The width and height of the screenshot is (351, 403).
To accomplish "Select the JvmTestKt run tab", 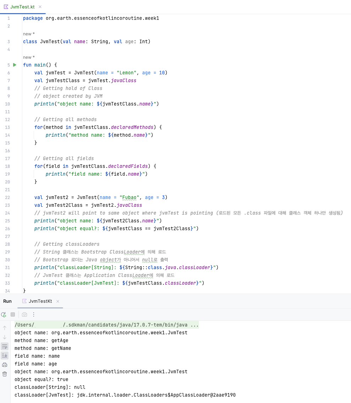I will coord(40,301).
